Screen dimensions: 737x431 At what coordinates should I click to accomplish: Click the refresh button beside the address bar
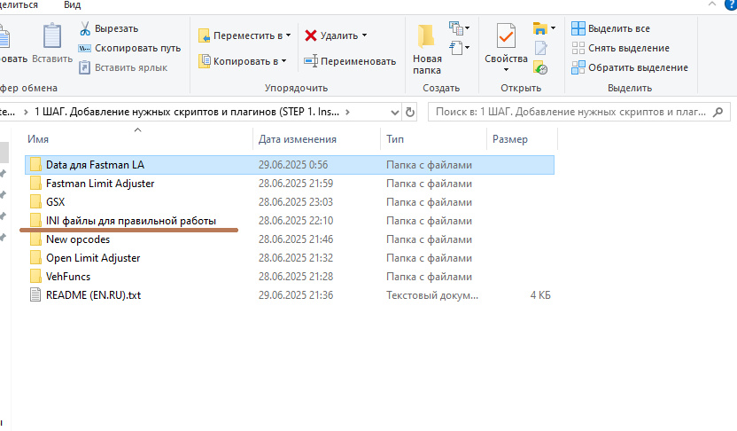coord(410,113)
